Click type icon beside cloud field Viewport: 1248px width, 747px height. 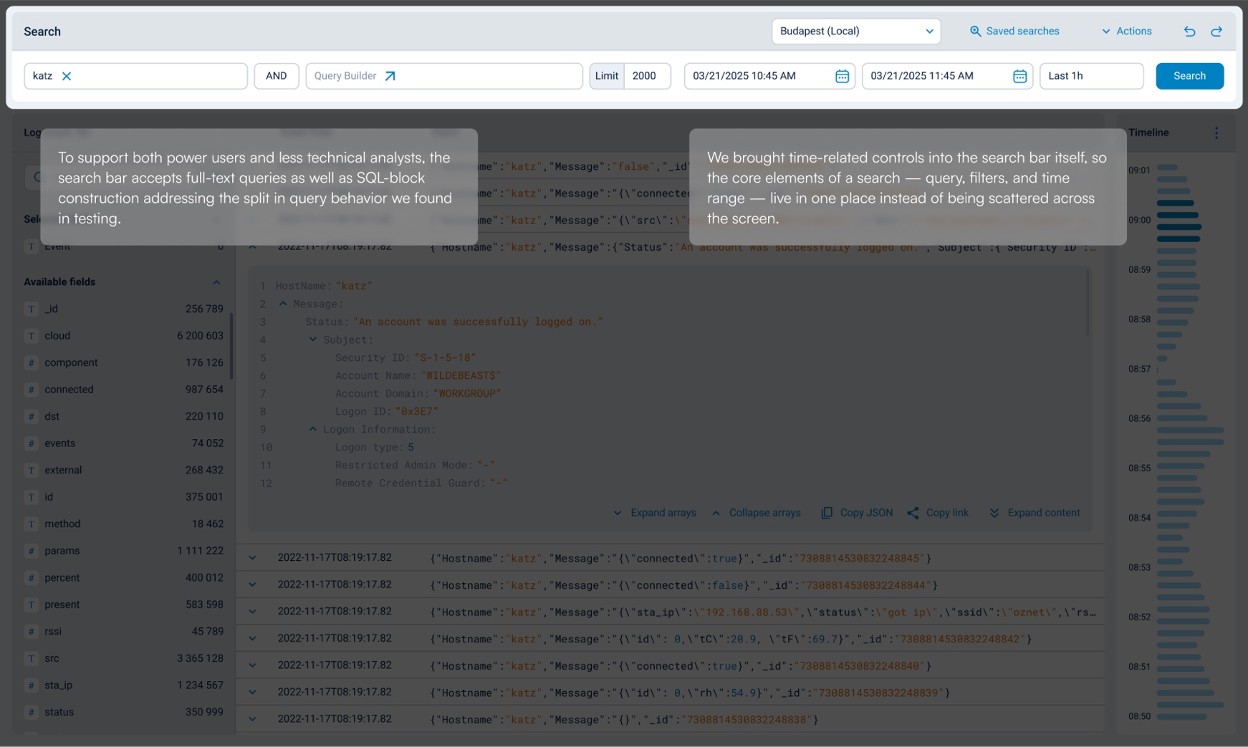point(32,336)
